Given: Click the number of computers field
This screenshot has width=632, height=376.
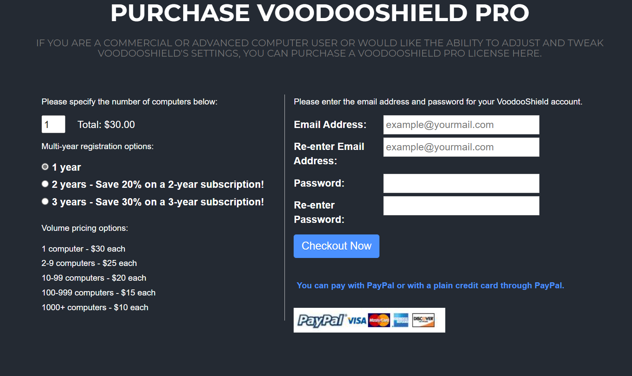Looking at the screenshot, I should tap(53, 124).
